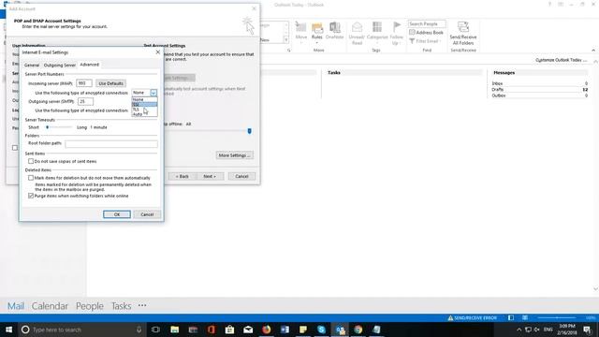Image resolution: width=599 pixels, height=337 pixels.
Task: Open the General tab
Action: coord(32,65)
